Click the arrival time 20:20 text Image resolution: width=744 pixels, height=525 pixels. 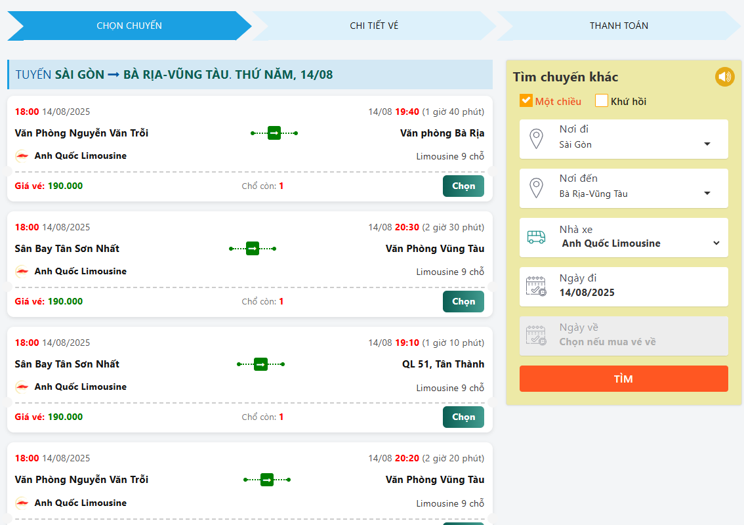coord(407,459)
